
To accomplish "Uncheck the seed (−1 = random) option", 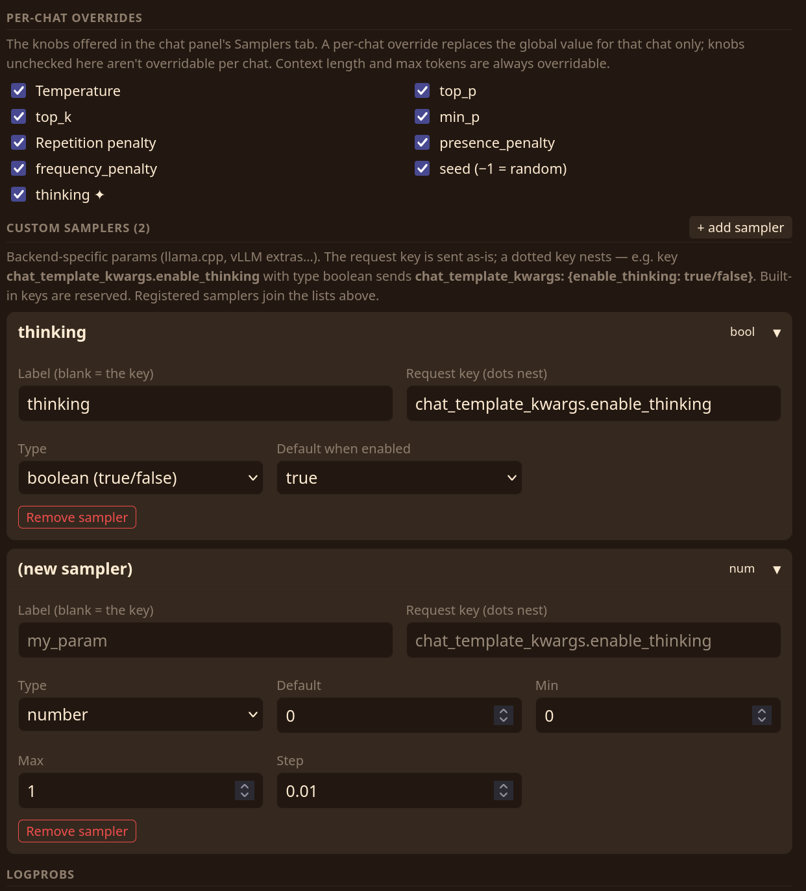I will [x=422, y=168].
